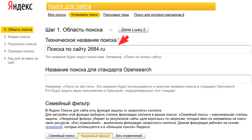The width and height of the screenshot is (252, 140).
Task: Click hint text 'Это название будет видно только вам'
Action: (75, 57)
